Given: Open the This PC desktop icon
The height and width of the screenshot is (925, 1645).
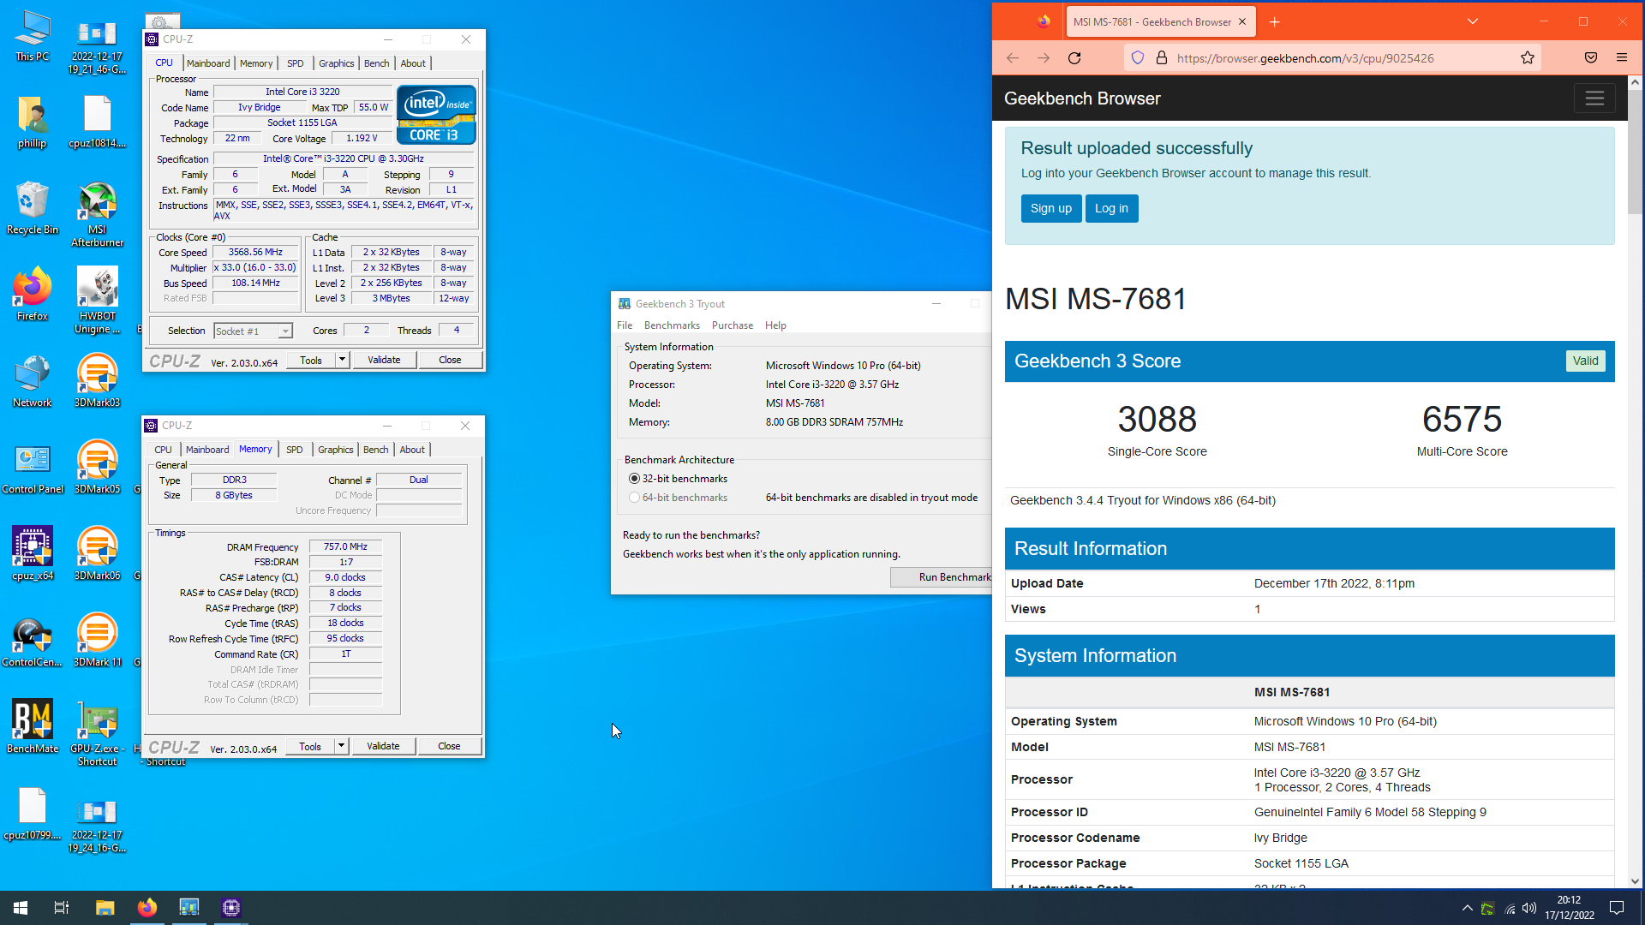Looking at the screenshot, I should (33, 37).
